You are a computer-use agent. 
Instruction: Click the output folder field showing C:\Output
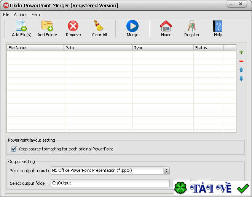(x=110, y=183)
